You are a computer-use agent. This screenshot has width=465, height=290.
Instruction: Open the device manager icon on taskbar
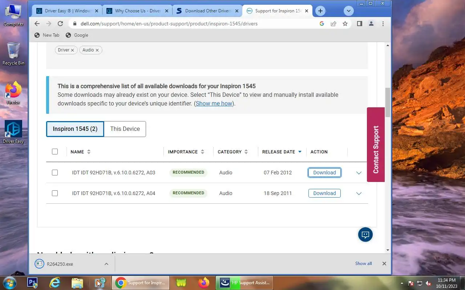[x=100, y=283]
